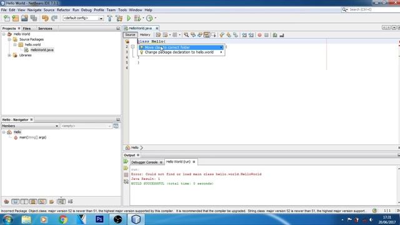The height and width of the screenshot is (225, 400).
Task: Collapse the hello.world package node
Action: pos(15,44)
